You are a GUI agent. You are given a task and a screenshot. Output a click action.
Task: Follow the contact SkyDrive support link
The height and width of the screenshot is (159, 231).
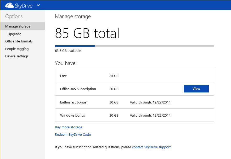[x=151, y=147]
